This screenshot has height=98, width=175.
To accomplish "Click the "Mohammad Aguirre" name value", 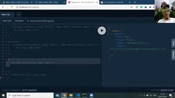I will click(x=137, y=43).
